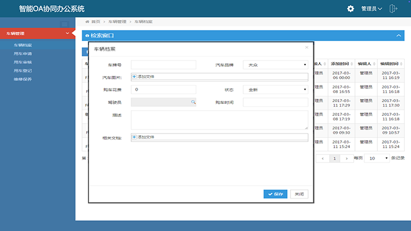411x231 pixels.
Task: Open the 状态 dropdown
Action: (x=275, y=90)
